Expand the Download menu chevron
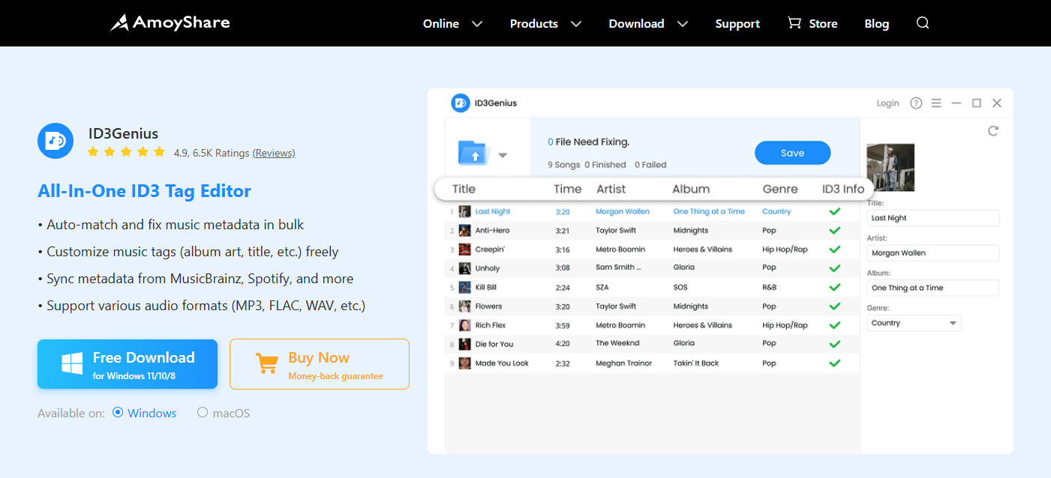The width and height of the screenshot is (1051, 478). pos(683,24)
